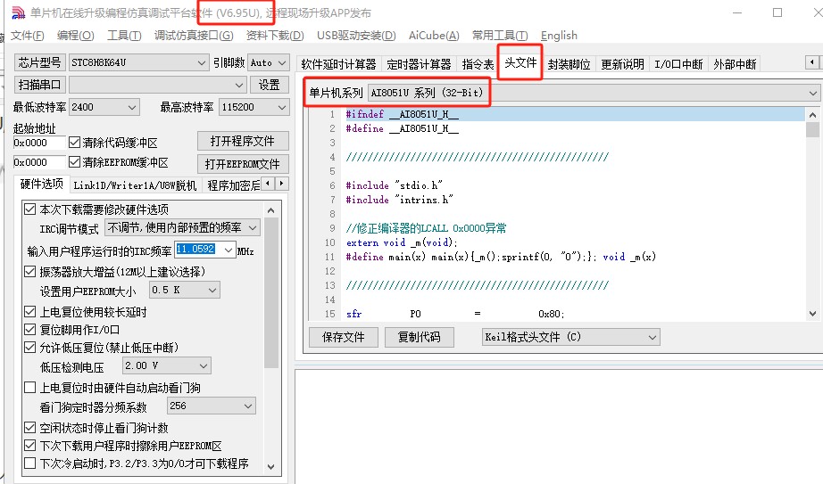Open the 编程(O) menu
Image resolution: width=823 pixels, height=484 pixels.
[x=76, y=36]
